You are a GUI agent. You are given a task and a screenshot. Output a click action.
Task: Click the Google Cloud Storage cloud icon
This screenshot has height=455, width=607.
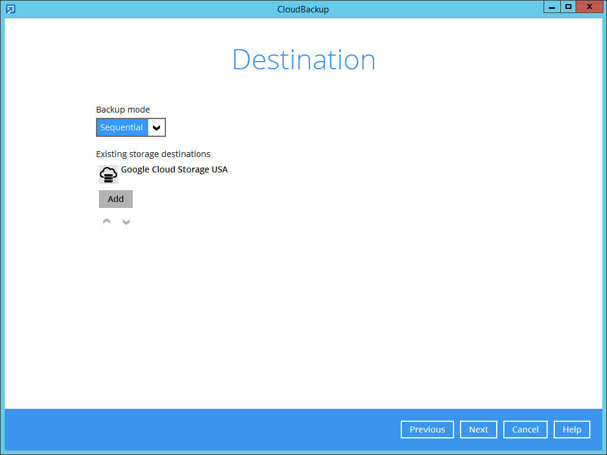108,175
